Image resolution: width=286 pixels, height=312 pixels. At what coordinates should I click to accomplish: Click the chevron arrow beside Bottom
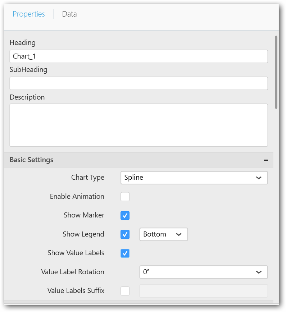(x=179, y=234)
